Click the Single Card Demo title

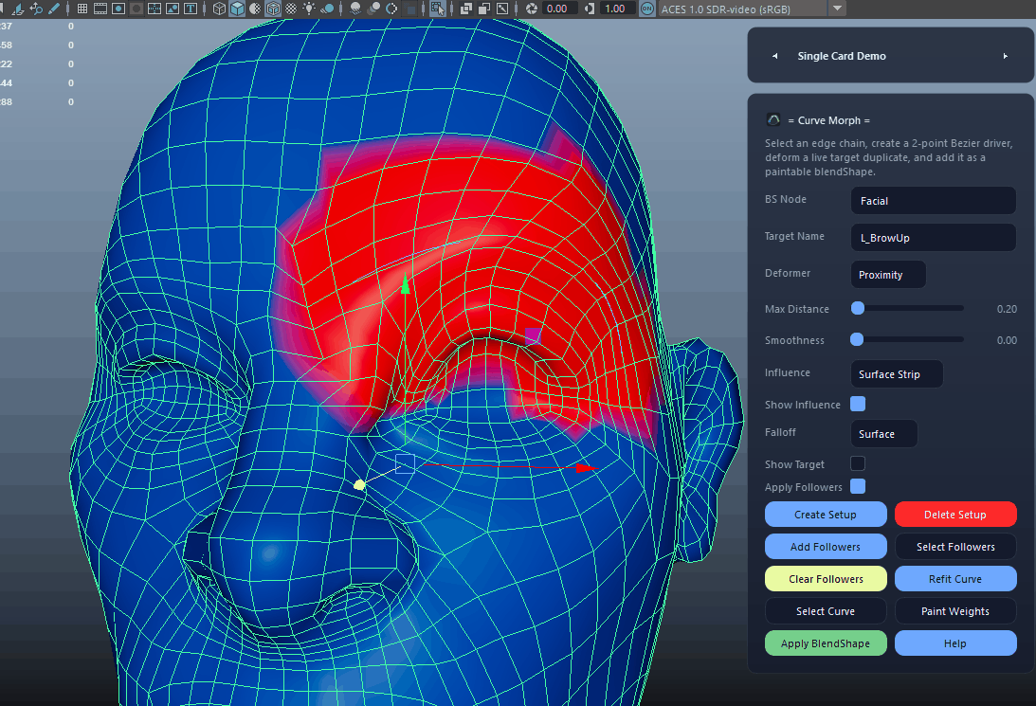point(842,56)
